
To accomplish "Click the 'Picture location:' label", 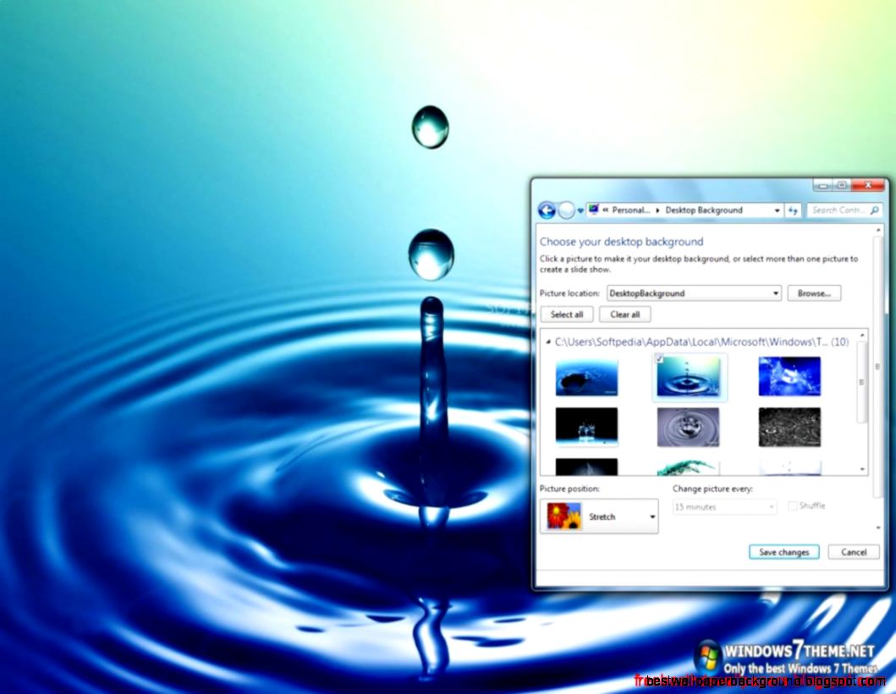I will 569,293.
